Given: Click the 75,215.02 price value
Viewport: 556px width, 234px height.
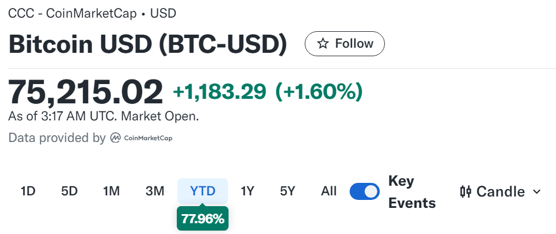Looking at the screenshot, I should point(86,91).
